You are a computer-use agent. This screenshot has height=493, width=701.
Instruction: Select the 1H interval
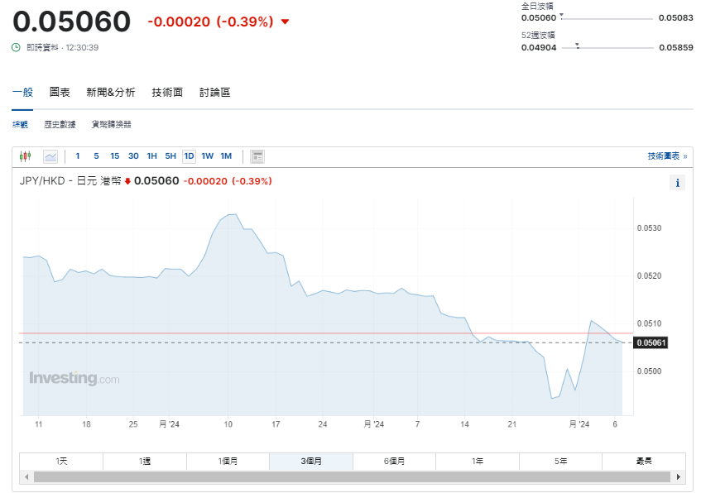152,156
